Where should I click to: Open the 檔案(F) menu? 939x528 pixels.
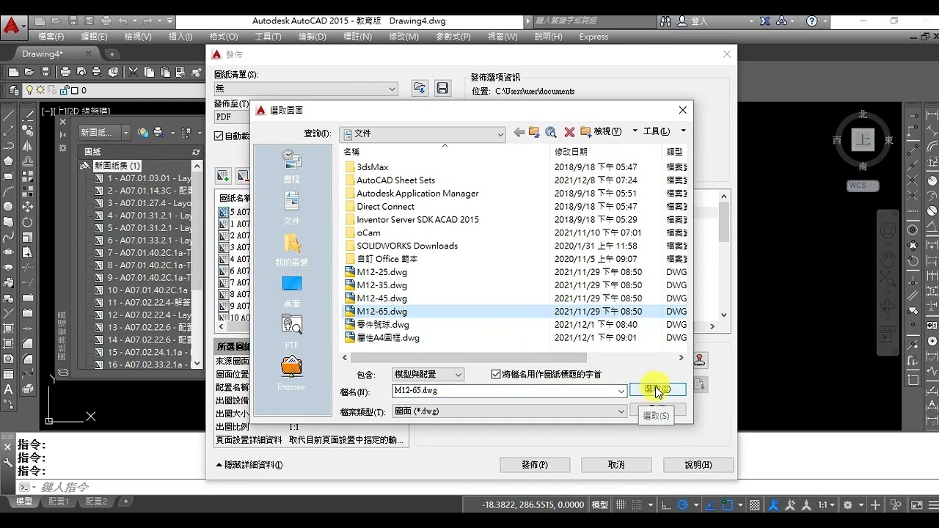[x=51, y=37]
